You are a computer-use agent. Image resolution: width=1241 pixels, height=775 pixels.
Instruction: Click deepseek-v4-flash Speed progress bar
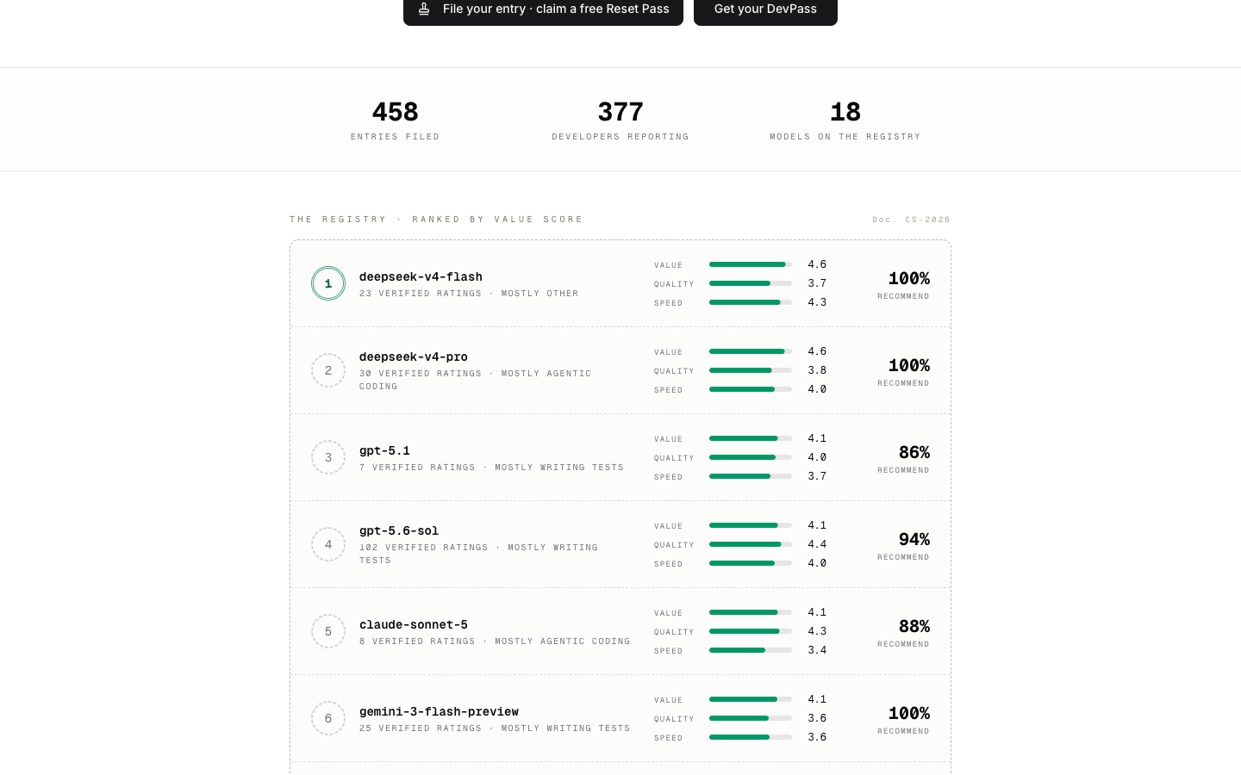click(751, 302)
